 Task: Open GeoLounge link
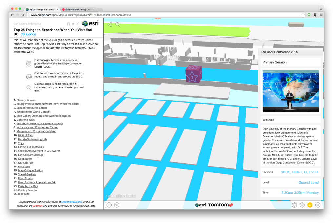[25, 159]
